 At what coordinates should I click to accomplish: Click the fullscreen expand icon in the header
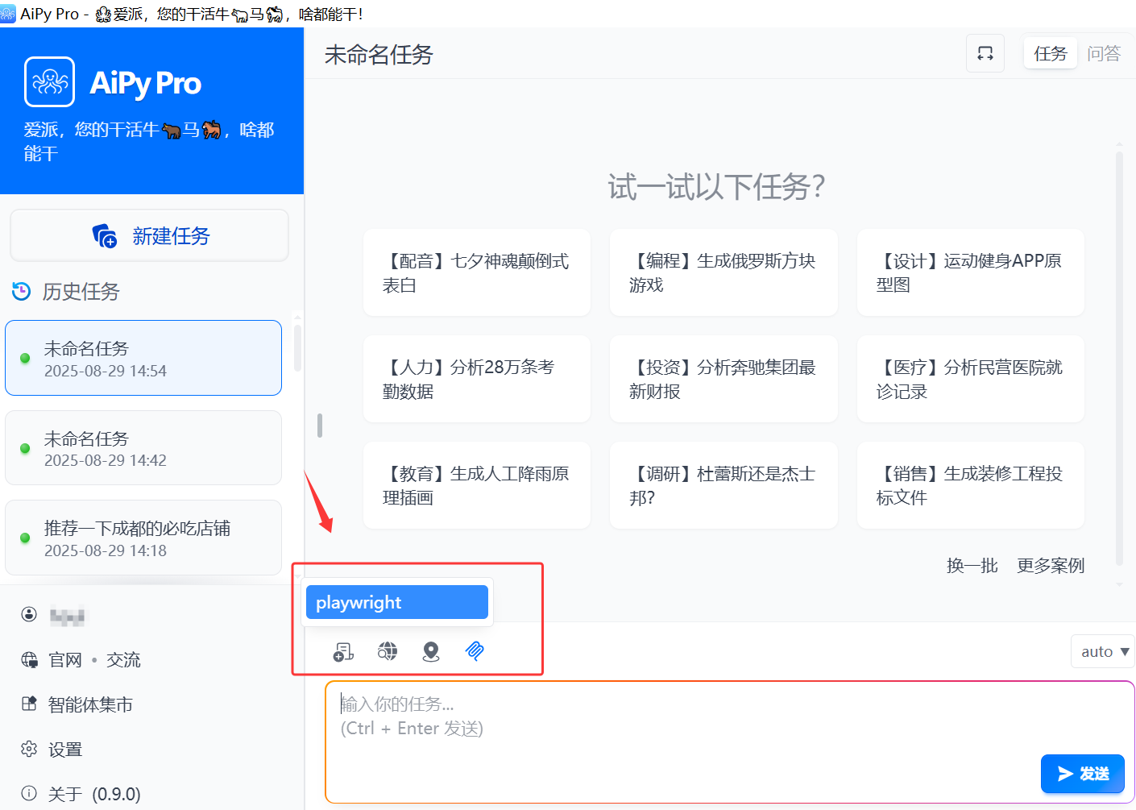985,54
